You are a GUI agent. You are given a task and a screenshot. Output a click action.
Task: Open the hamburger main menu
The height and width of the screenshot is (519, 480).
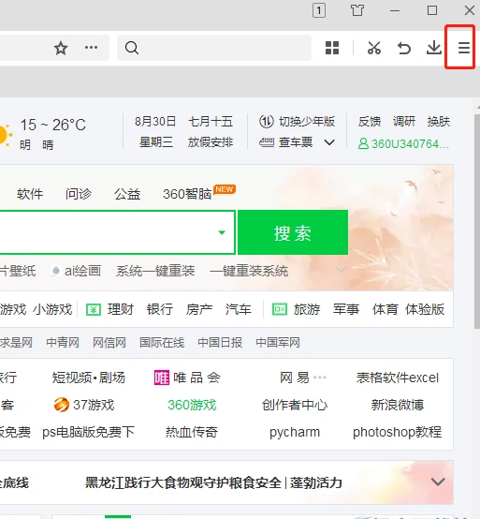click(463, 48)
